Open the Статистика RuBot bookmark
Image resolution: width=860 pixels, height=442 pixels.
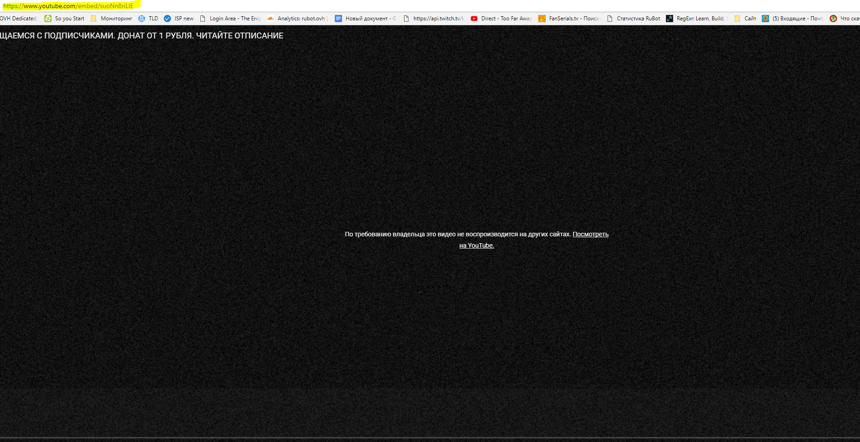[x=638, y=19]
